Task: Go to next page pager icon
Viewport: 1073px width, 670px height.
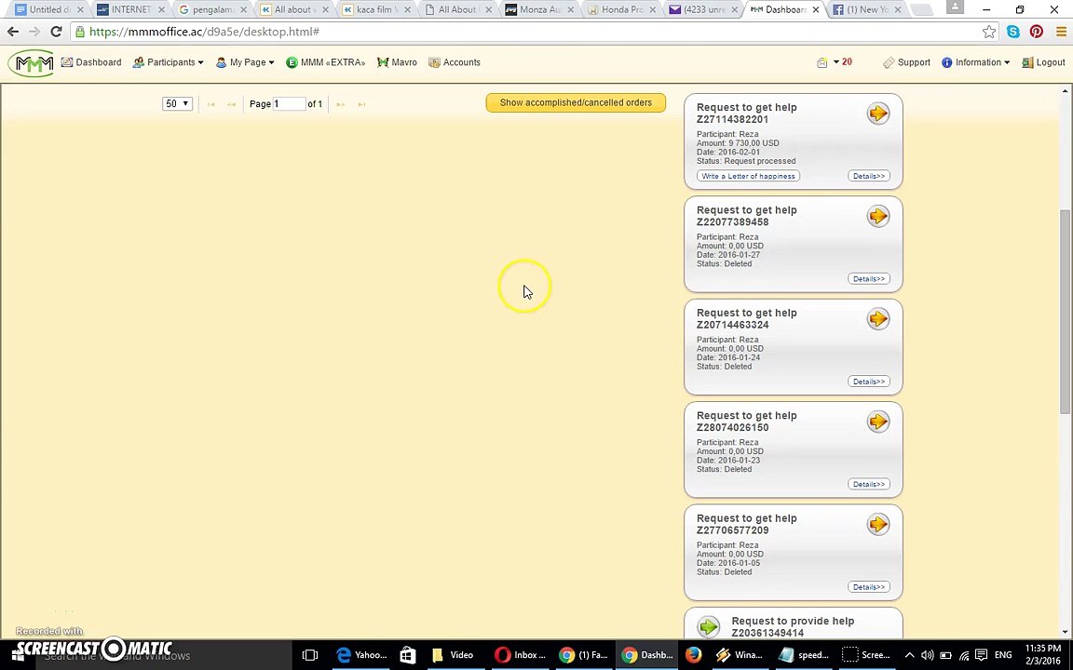Action: coord(341,104)
